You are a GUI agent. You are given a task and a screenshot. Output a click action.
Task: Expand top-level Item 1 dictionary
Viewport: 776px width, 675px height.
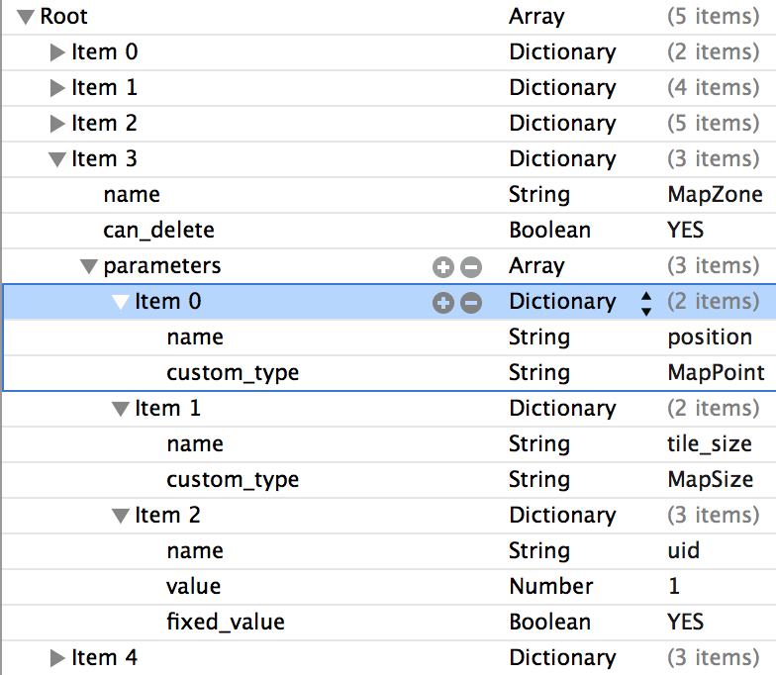(57, 88)
